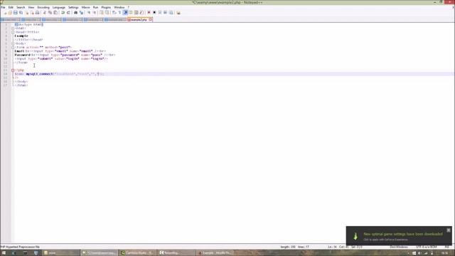Save the current recorded macro icon
Screen dimensions: 455x256
pyautogui.click(x=171, y=13)
